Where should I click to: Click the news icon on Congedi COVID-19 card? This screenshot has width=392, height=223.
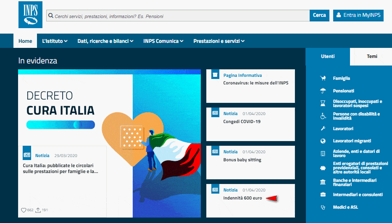215,113
